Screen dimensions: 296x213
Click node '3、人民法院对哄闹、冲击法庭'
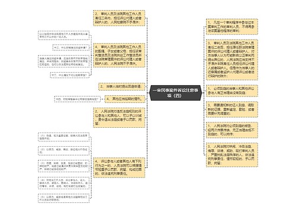pos(232,155)
